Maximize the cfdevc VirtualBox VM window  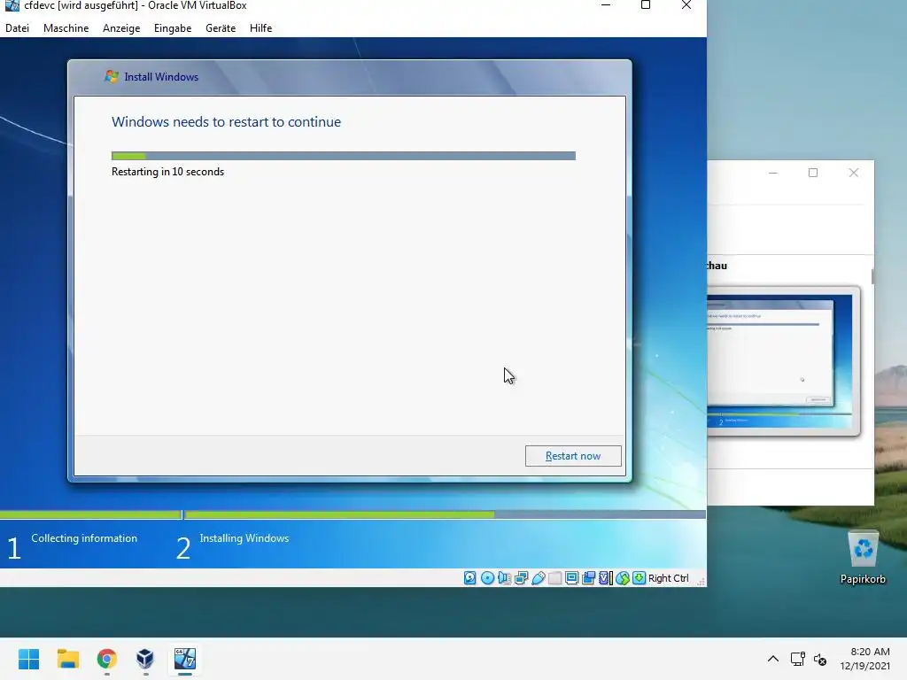(646, 5)
